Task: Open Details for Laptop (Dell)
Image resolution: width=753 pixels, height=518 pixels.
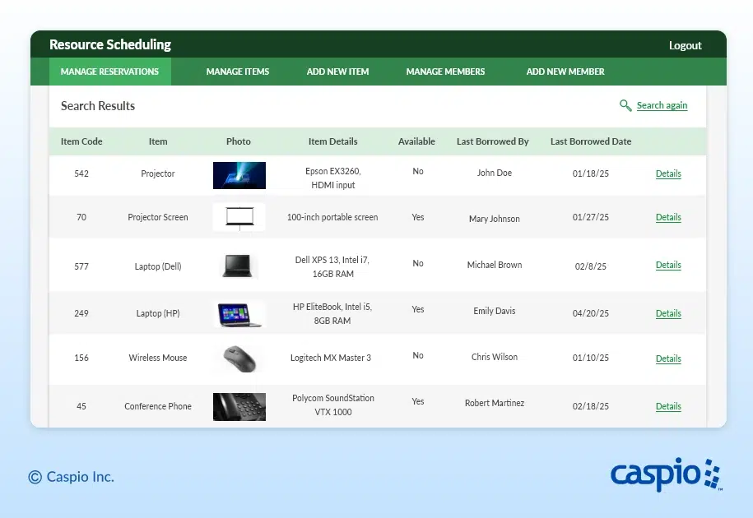Action: coord(668,265)
